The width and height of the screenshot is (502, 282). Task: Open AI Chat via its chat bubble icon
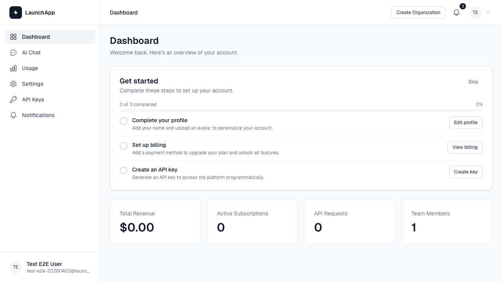[x=13, y=52]
